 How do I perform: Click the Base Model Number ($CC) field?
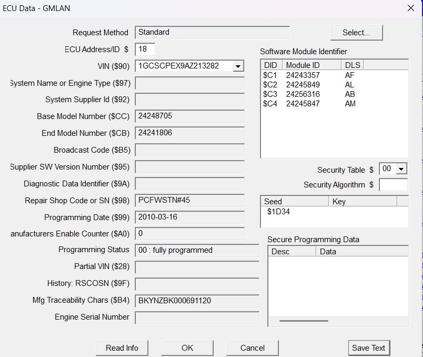coord(189,116)
